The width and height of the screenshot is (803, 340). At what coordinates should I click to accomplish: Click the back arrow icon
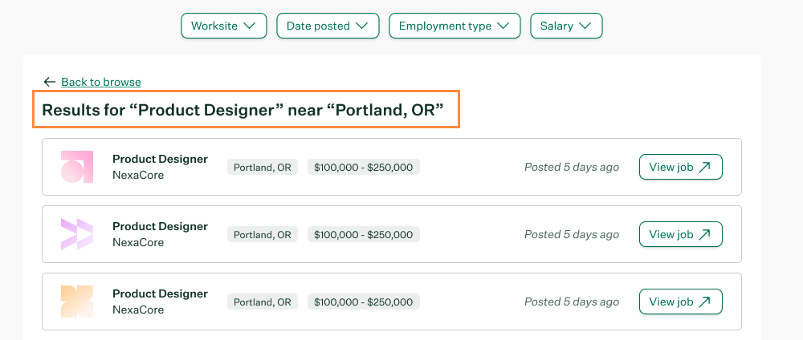49,82
